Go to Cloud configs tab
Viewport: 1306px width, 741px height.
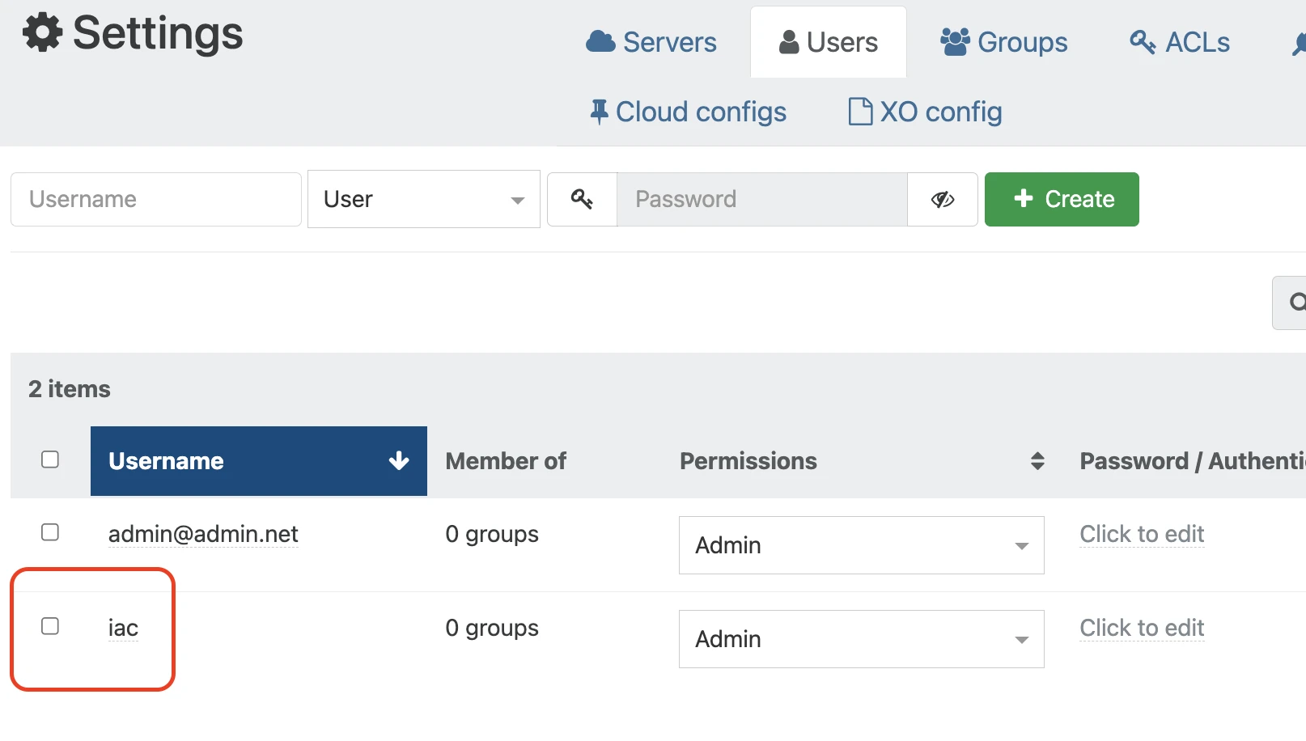pyautogui.click(x=688, y=112)
